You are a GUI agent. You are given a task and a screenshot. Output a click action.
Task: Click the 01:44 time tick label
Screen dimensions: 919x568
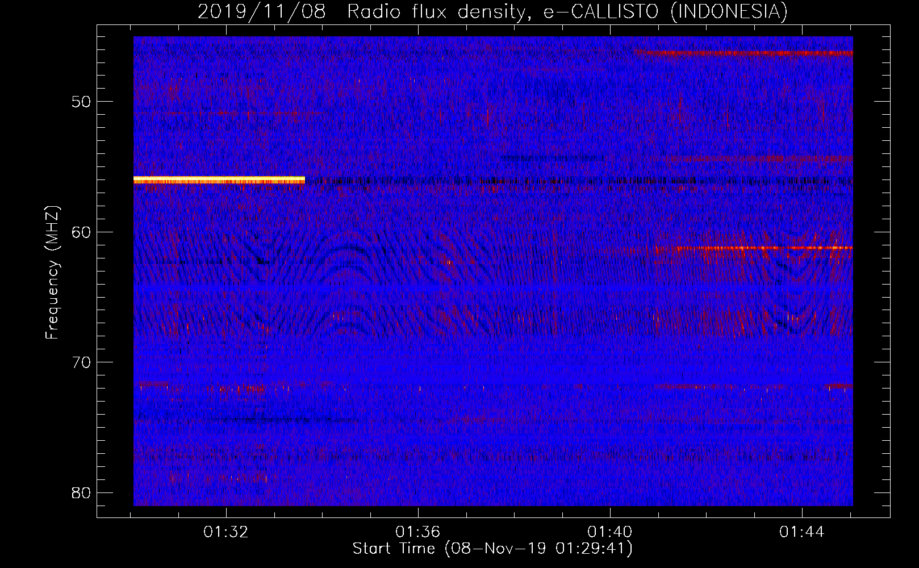[802, 532]
